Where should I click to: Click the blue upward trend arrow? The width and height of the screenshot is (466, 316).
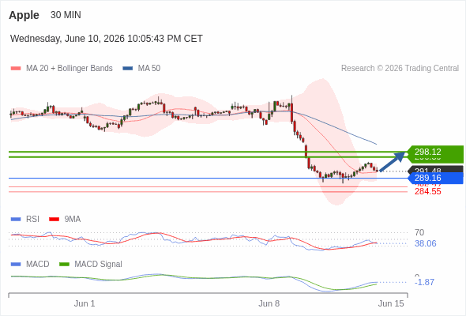[x=393, y=162]
